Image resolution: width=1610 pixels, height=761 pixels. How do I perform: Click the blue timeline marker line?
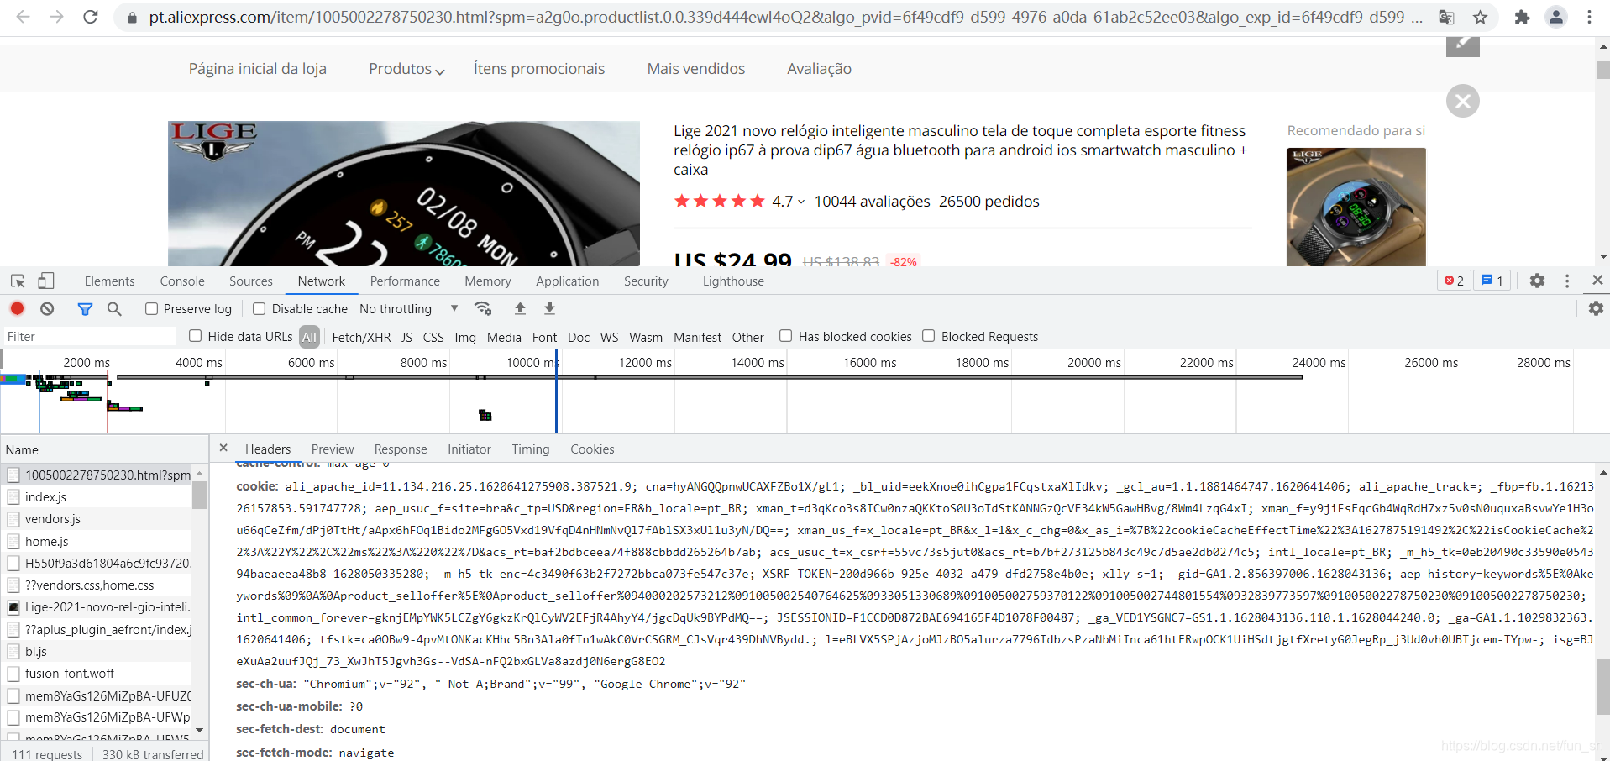coord(556,391)
